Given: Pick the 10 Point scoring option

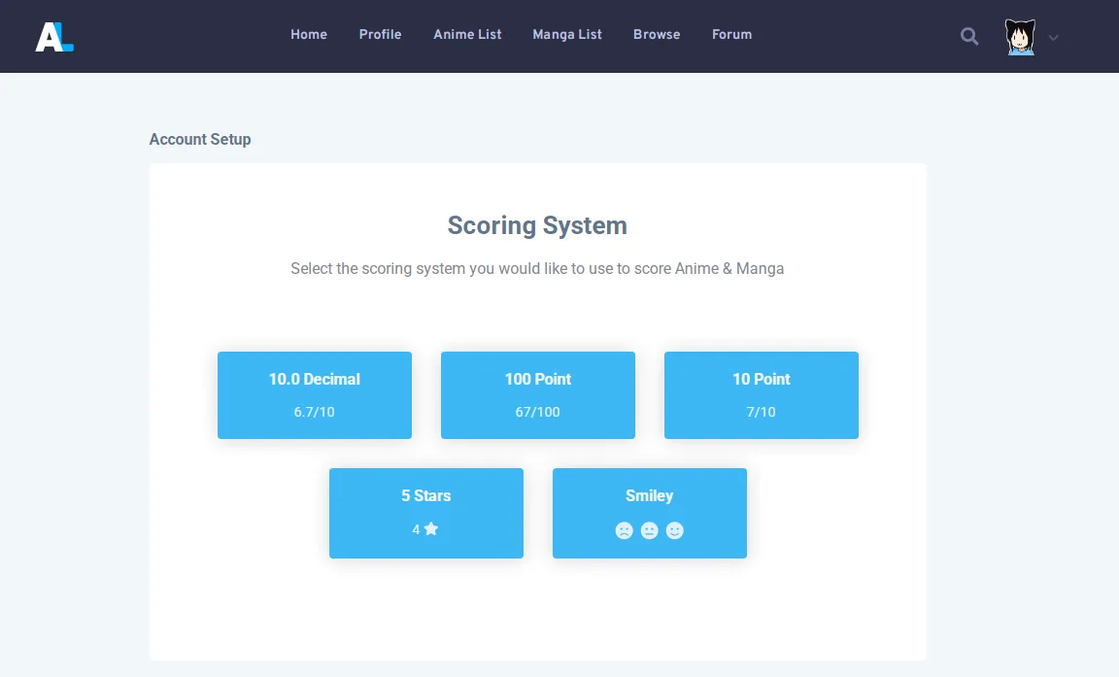Looking at the screenshot, I should click(x=762, y=395).
